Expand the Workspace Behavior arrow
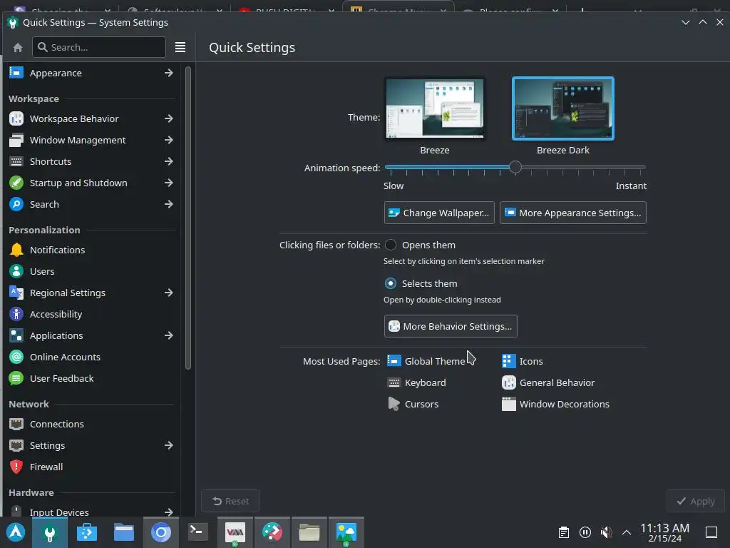The height and width of the screenshot is (548, 730). [168, 119]
